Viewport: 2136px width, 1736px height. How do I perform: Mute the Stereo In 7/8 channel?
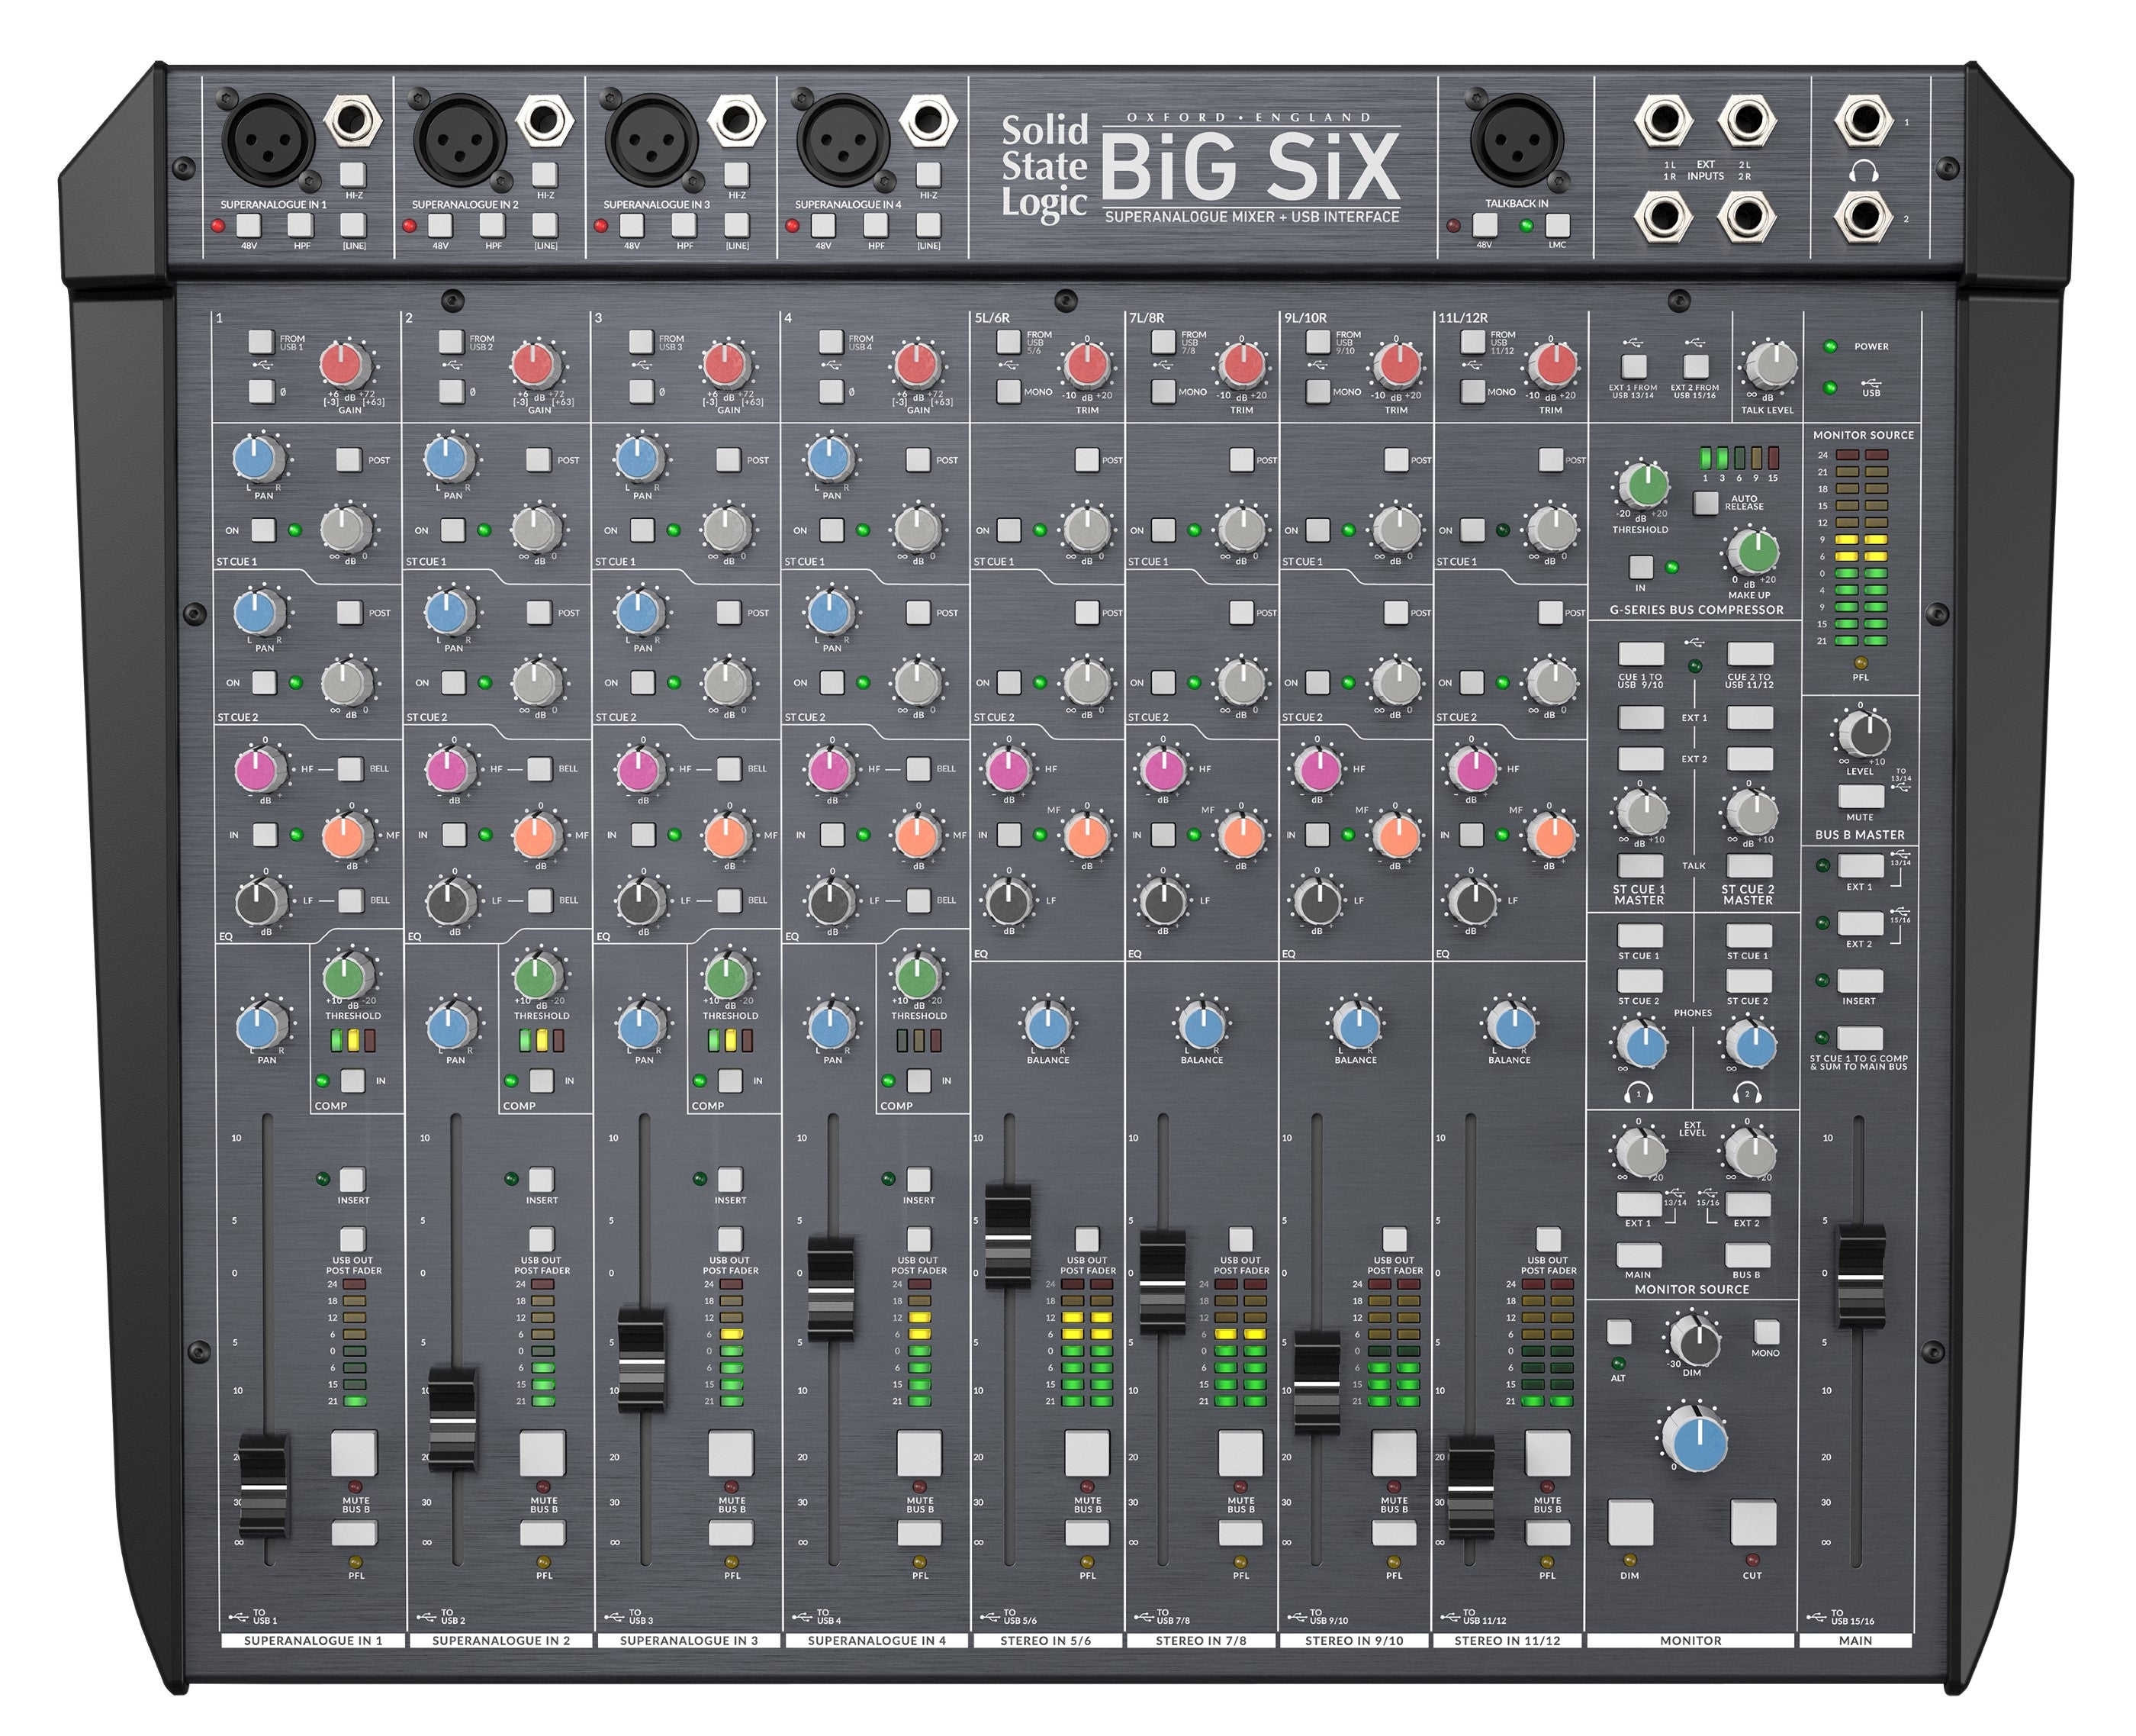click(1240, 1453)
